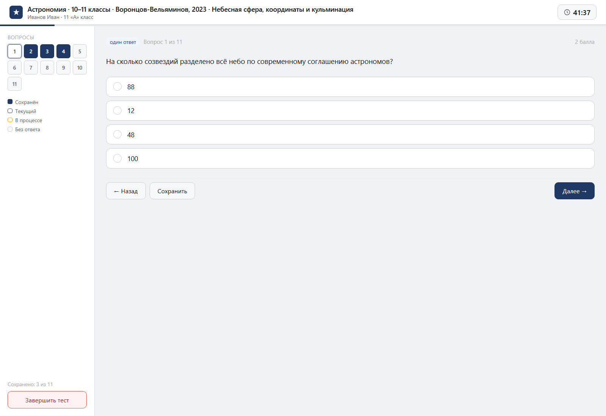Open question 2 in the sidebar
Screen dimensions: 606x416
click(31, 51)
